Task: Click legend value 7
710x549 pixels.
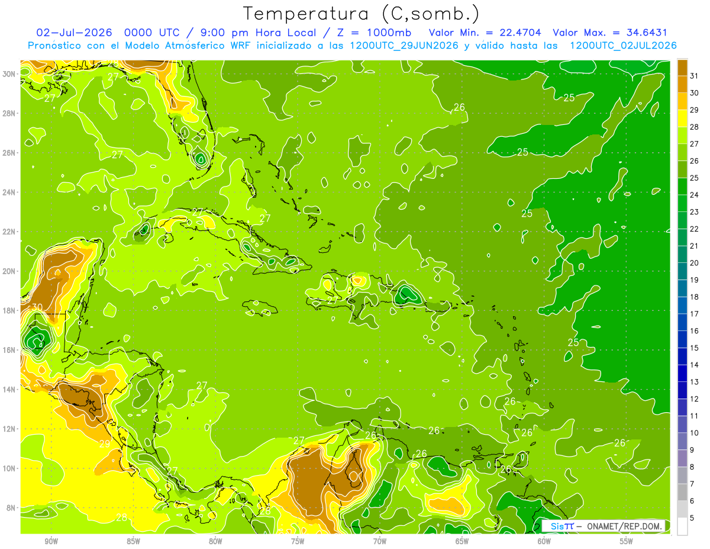Action: 693,484
